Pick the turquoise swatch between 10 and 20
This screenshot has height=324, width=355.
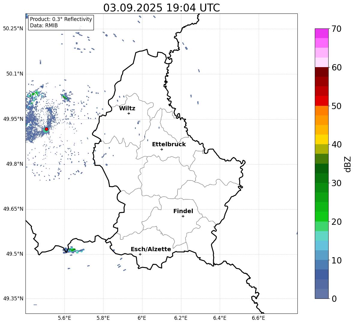(322, 236)
